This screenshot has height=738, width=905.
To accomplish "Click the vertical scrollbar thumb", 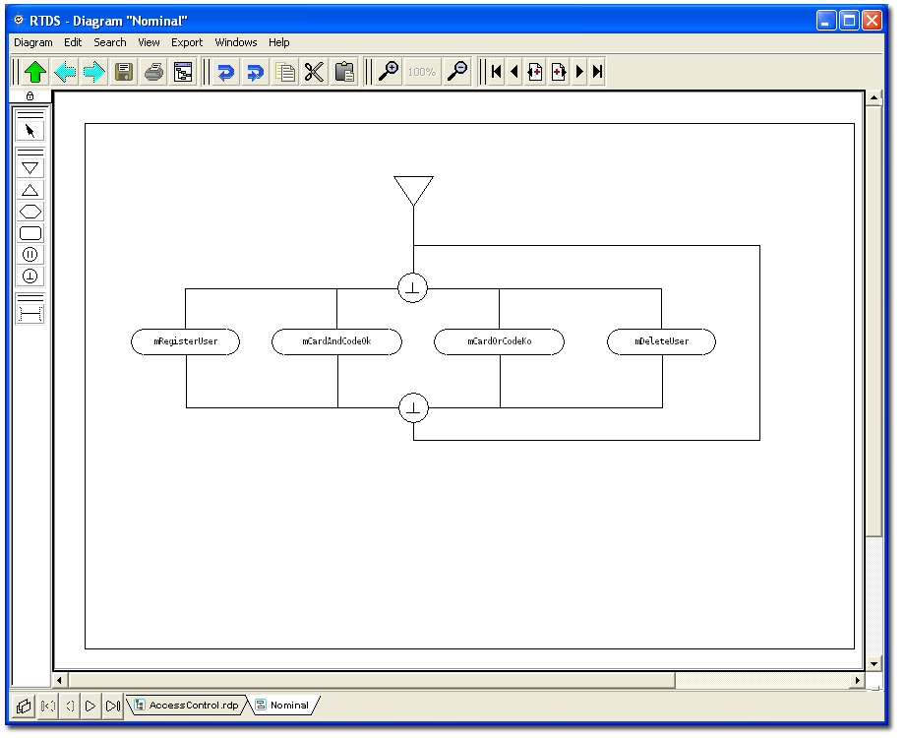I will [x=874, y=321].
